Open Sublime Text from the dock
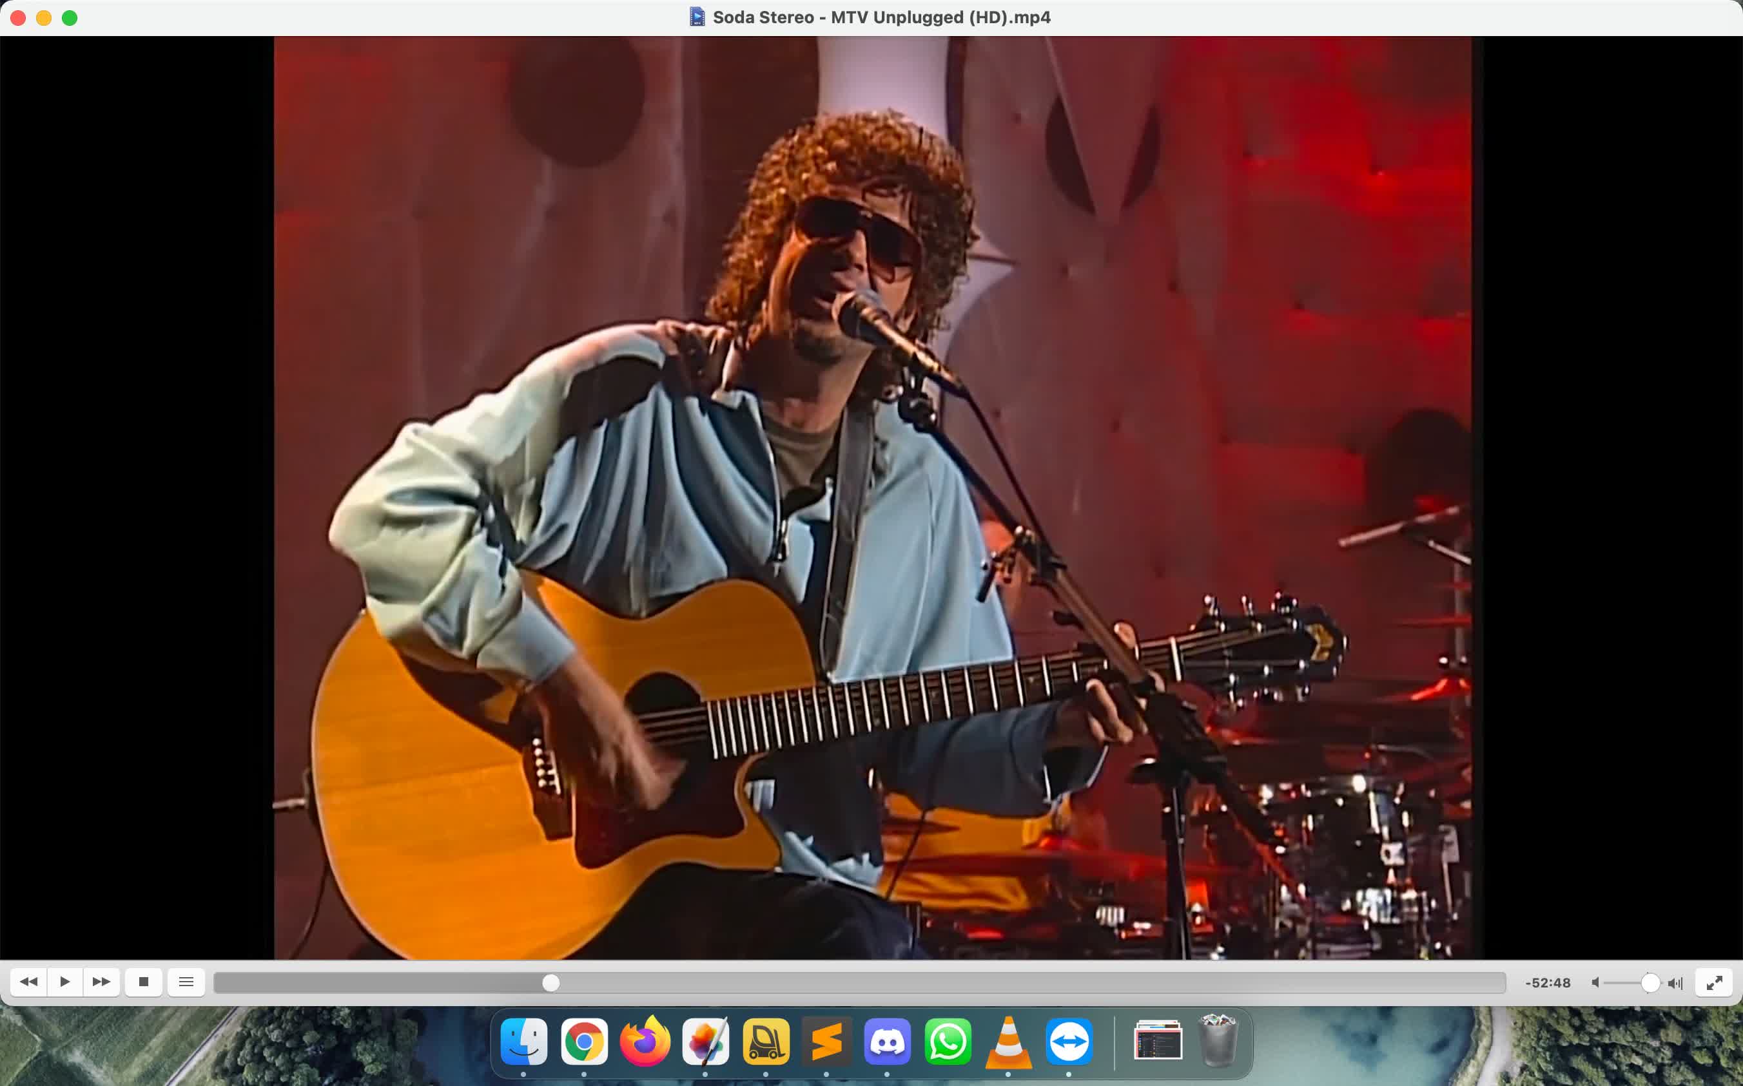Viewport: 1743px width, 1086px height. (x=826, y=1041)
